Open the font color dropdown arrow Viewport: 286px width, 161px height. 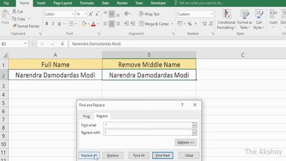98,24
